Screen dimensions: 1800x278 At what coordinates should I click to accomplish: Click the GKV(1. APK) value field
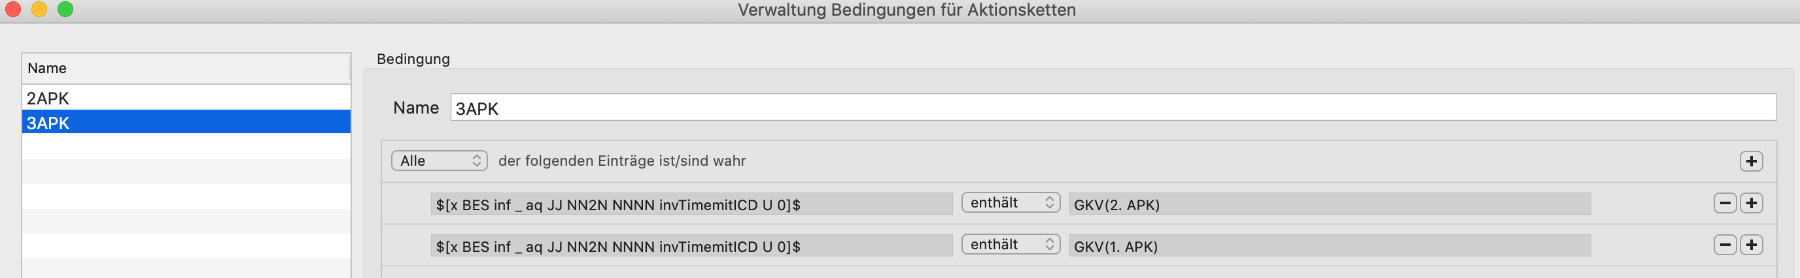1330,246
